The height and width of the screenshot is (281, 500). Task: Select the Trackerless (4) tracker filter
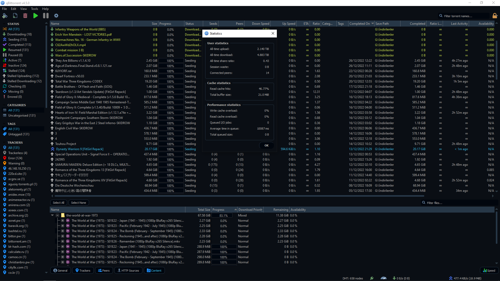coord(18,153)
